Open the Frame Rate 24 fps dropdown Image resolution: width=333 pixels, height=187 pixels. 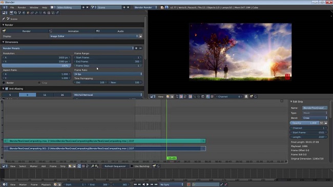108,74
